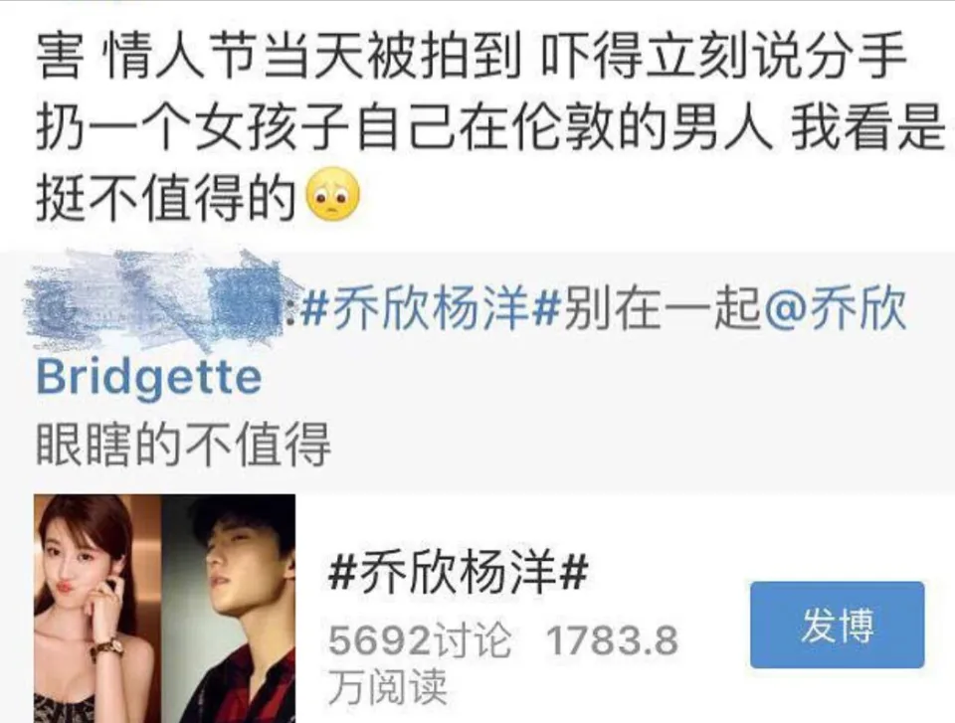Tap the woman's photo in topic thumbnail
Viewport: 955px width, 723px height.
tap(97, 609)
